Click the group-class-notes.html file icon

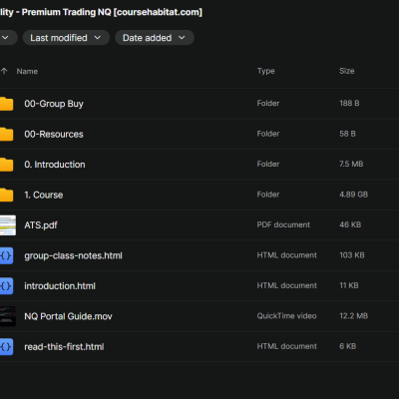point(6,255)
